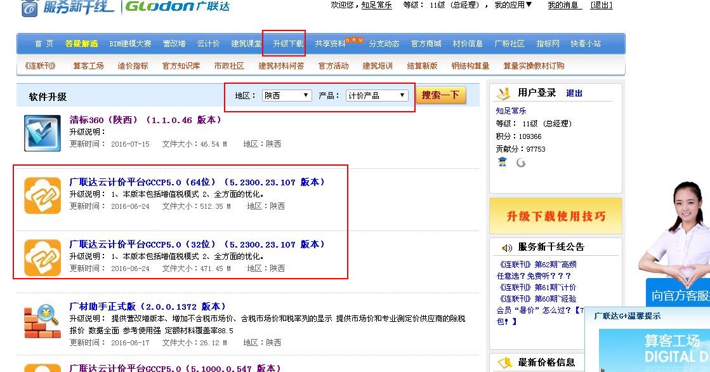Open the 答疑解惑 nav tab

tap(81, 44)
